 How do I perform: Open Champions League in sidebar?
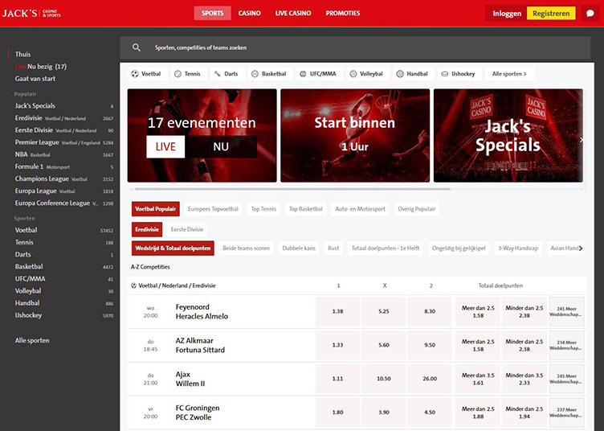pos(64,179)
